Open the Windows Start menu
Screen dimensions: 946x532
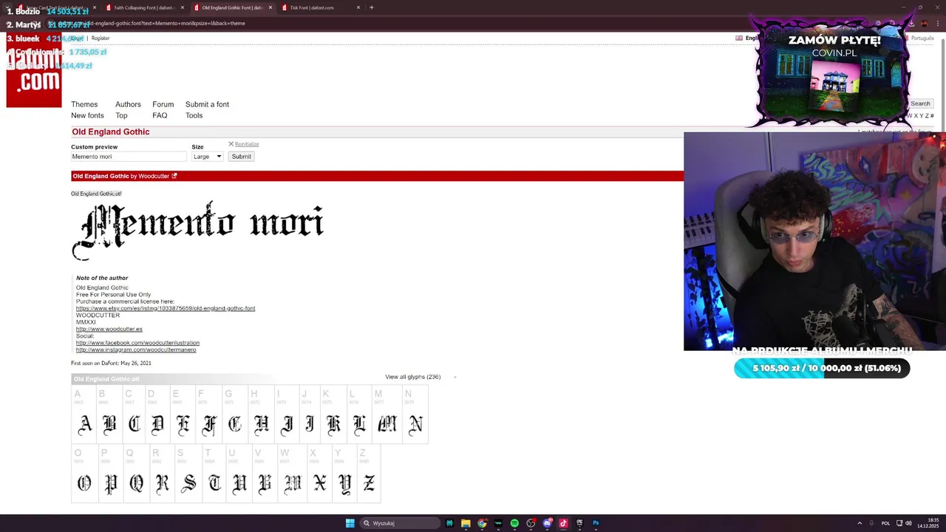click(x=350, y=523)
